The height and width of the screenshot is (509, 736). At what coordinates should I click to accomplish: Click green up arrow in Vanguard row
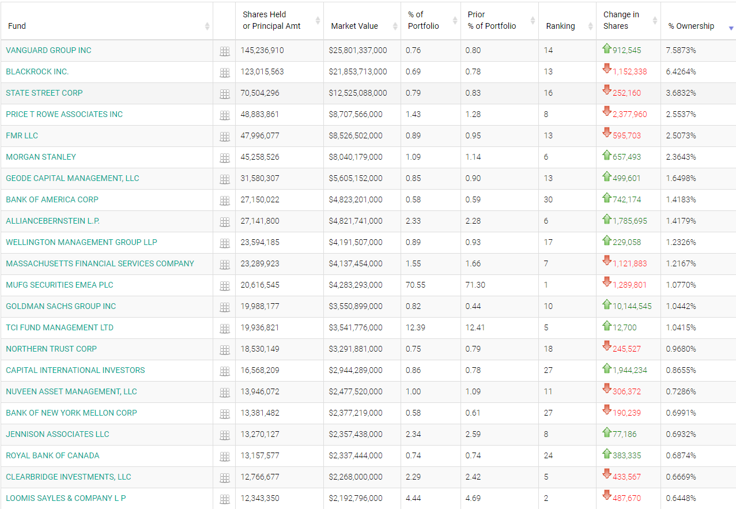point(606,48)
